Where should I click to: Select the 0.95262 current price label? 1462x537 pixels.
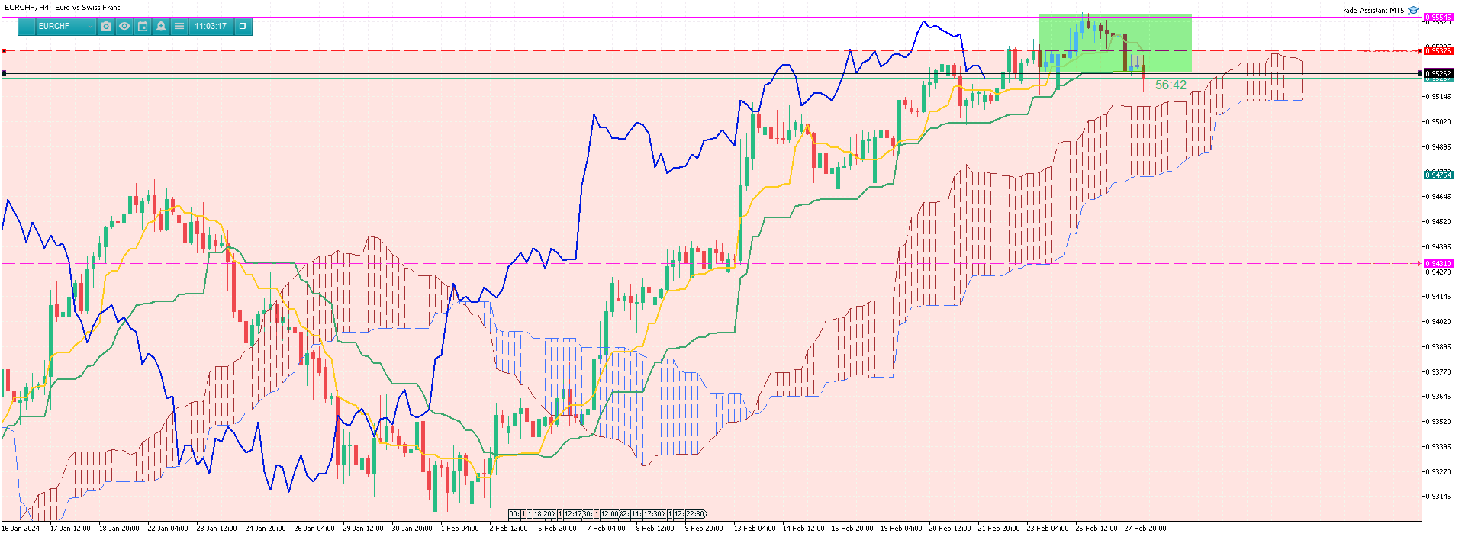(1438, 74)
